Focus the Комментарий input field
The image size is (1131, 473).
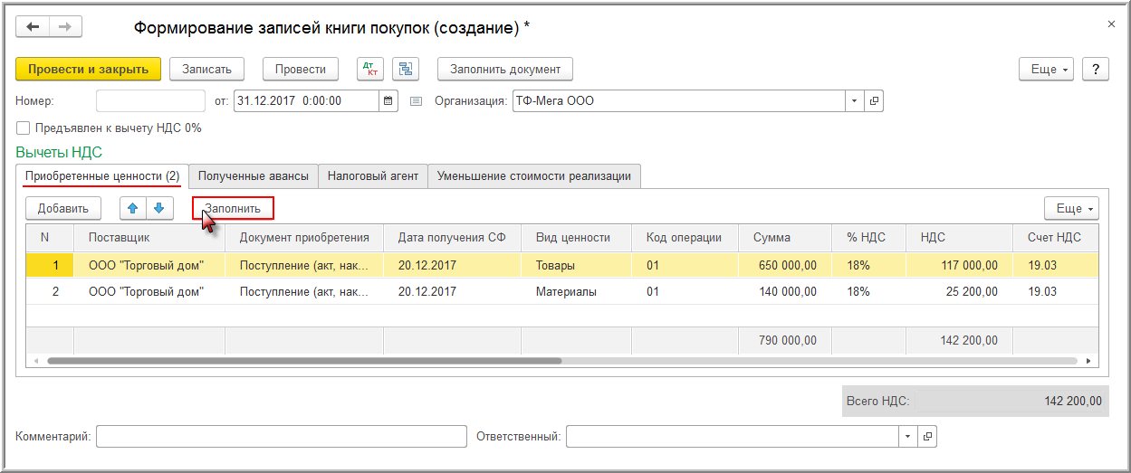(282, 437)
